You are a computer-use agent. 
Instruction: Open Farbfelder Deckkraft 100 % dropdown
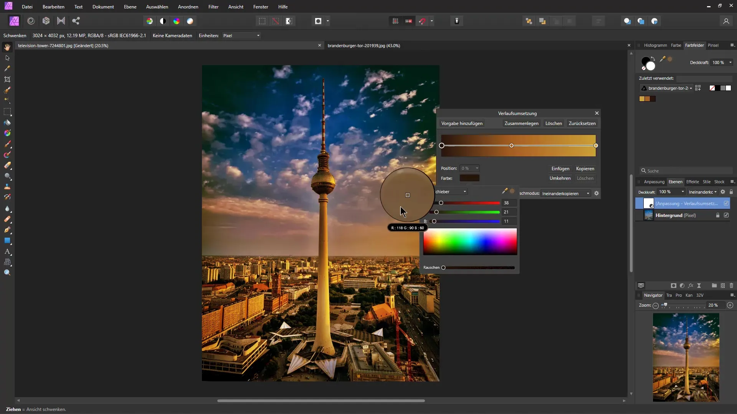pyautogui.click(x=722, y=62)
